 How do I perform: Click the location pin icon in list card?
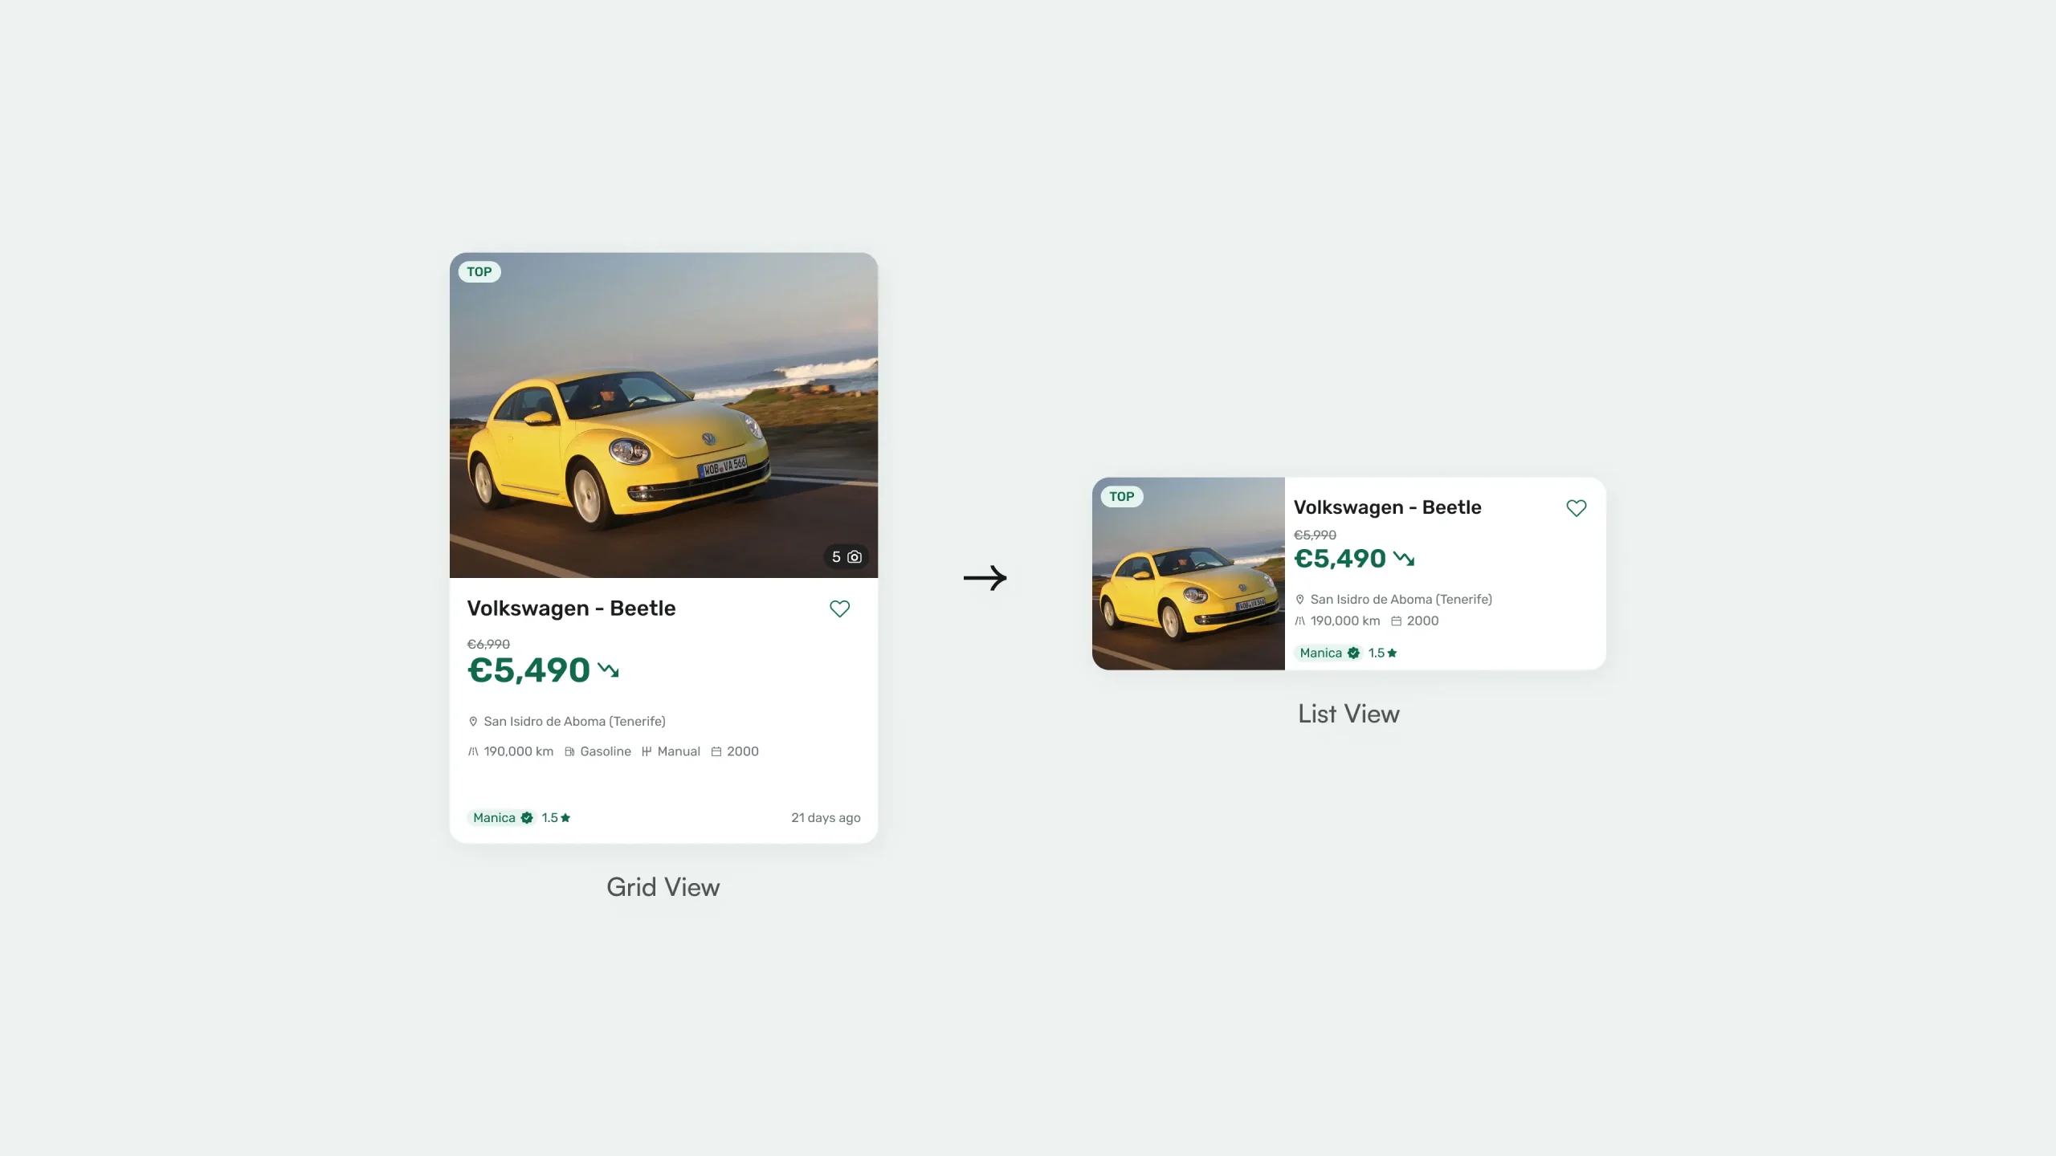click(1300, 600)
